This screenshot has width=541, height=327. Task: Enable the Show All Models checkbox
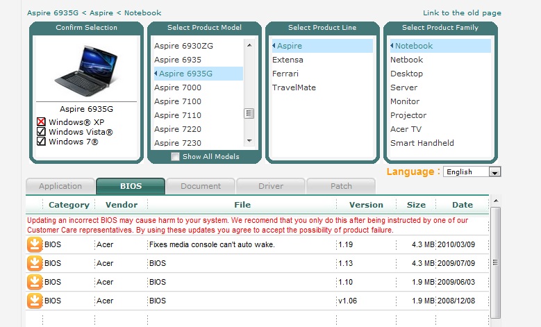click(x=175, y=157)
